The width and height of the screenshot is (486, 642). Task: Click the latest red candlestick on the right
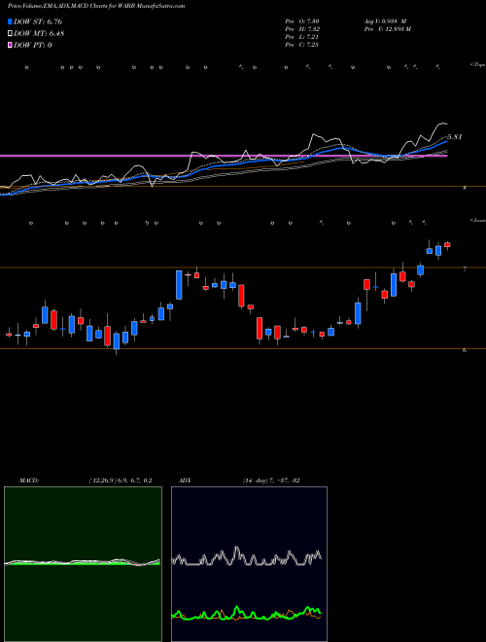point(447,245)
